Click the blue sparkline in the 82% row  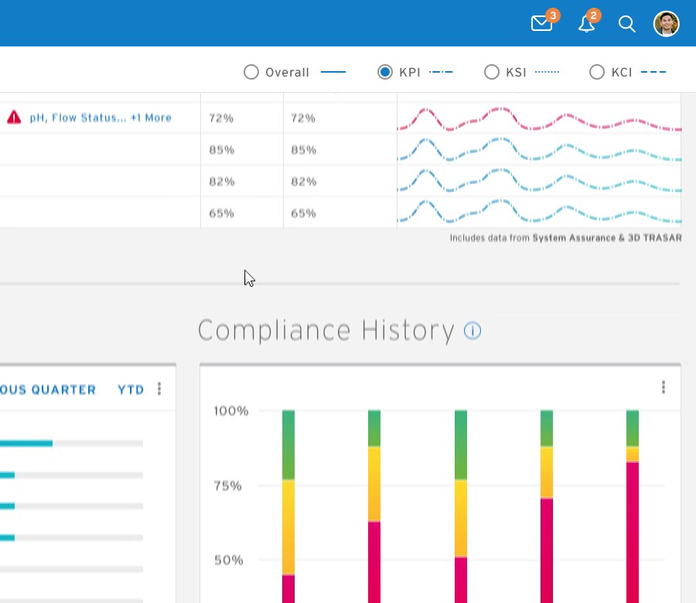point(539,181)
